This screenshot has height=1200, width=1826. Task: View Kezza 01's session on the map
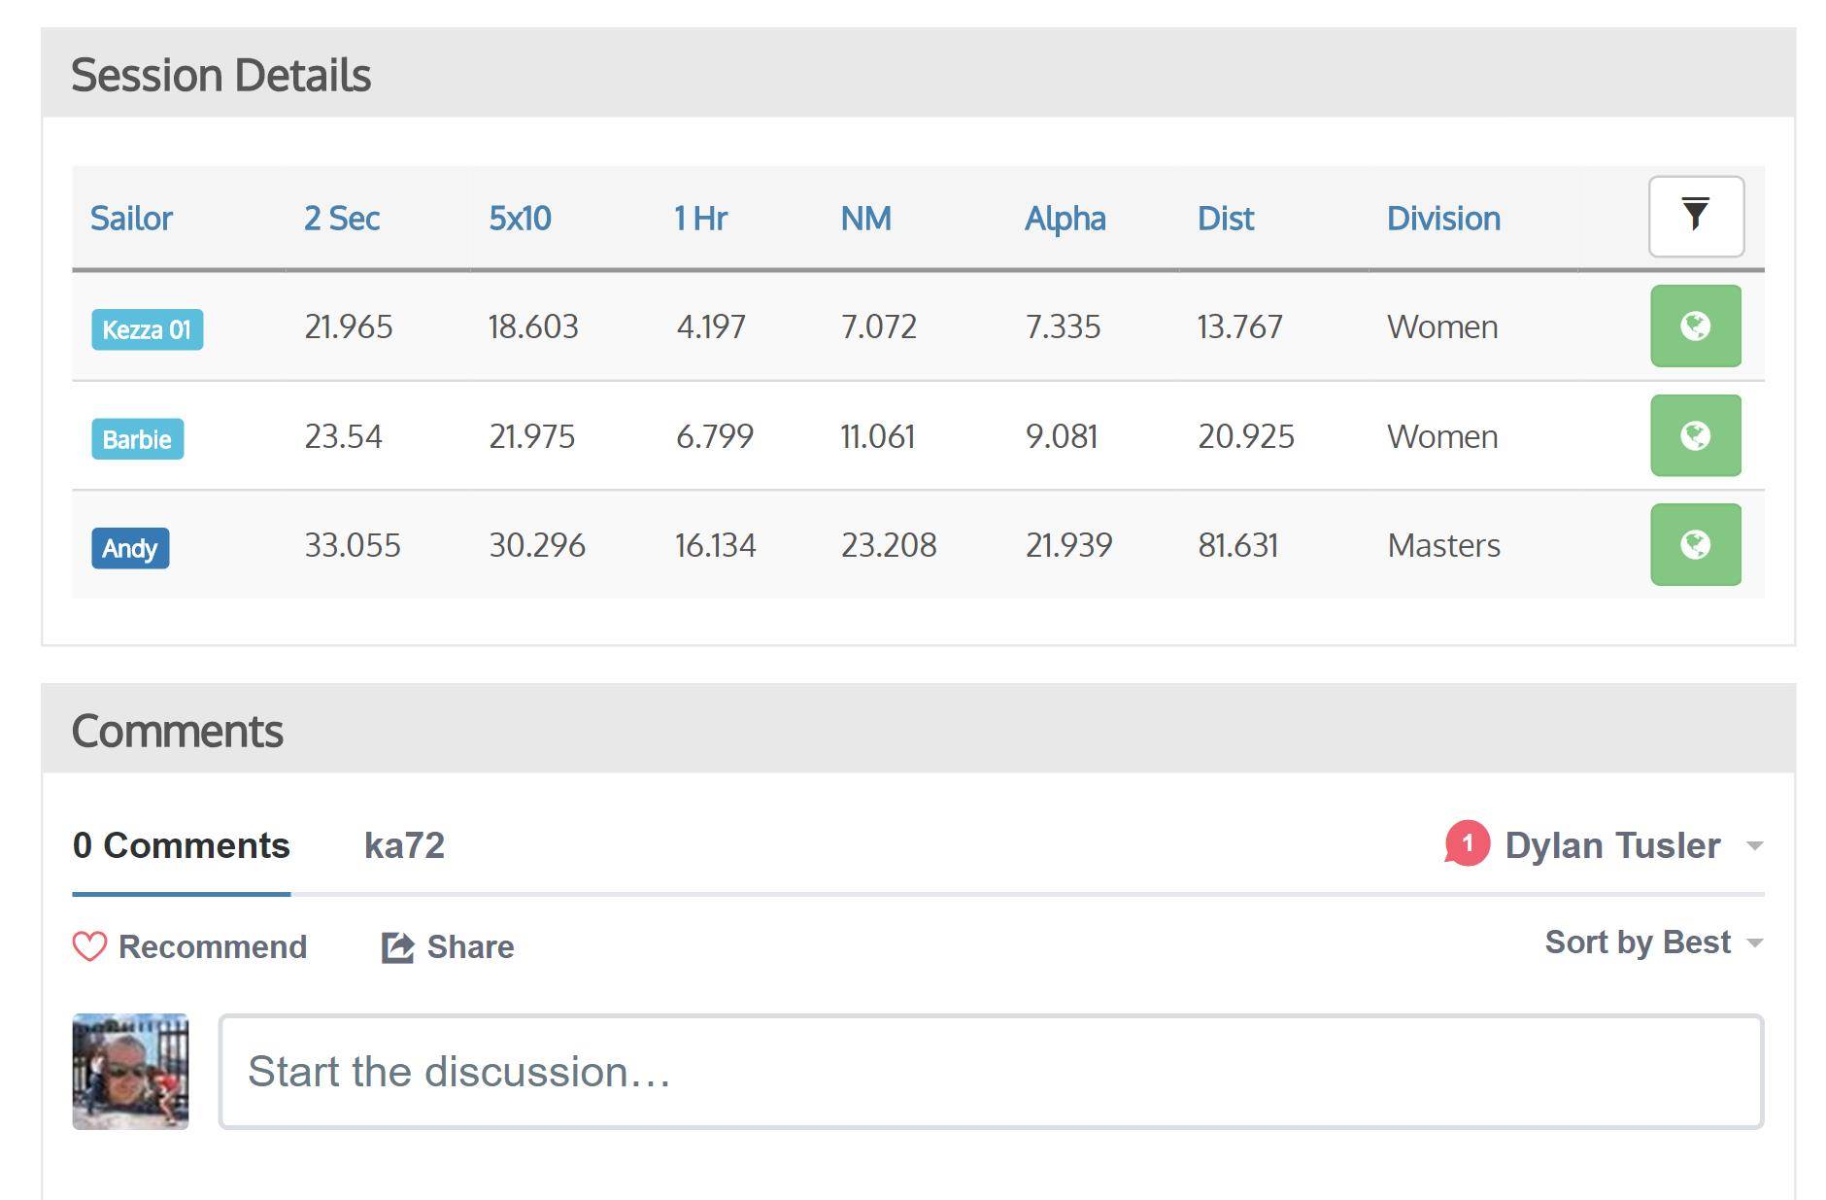(x=1696, y=326)
